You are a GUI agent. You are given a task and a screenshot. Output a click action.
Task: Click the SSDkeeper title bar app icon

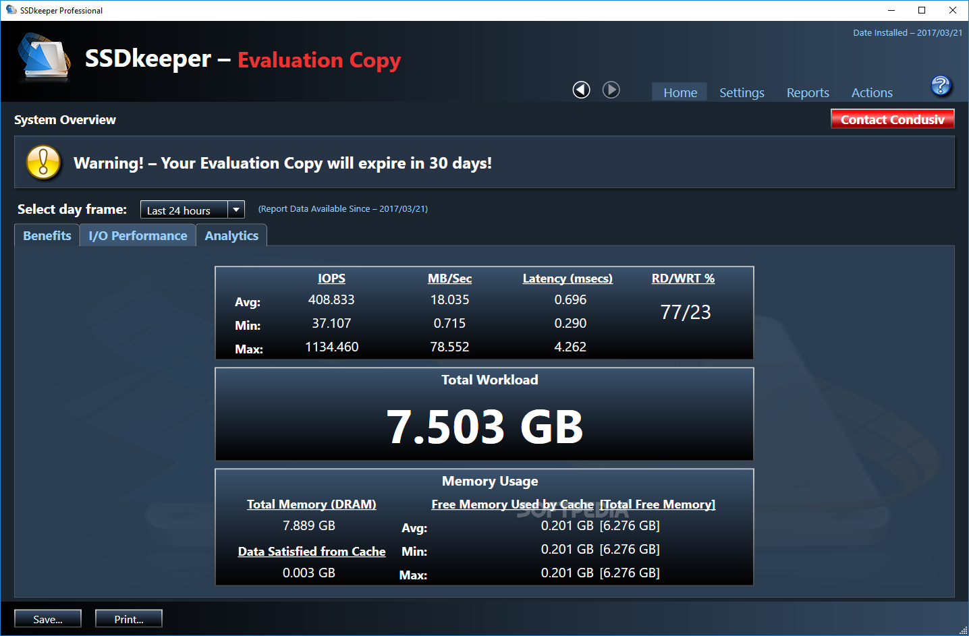coord(11,10)
